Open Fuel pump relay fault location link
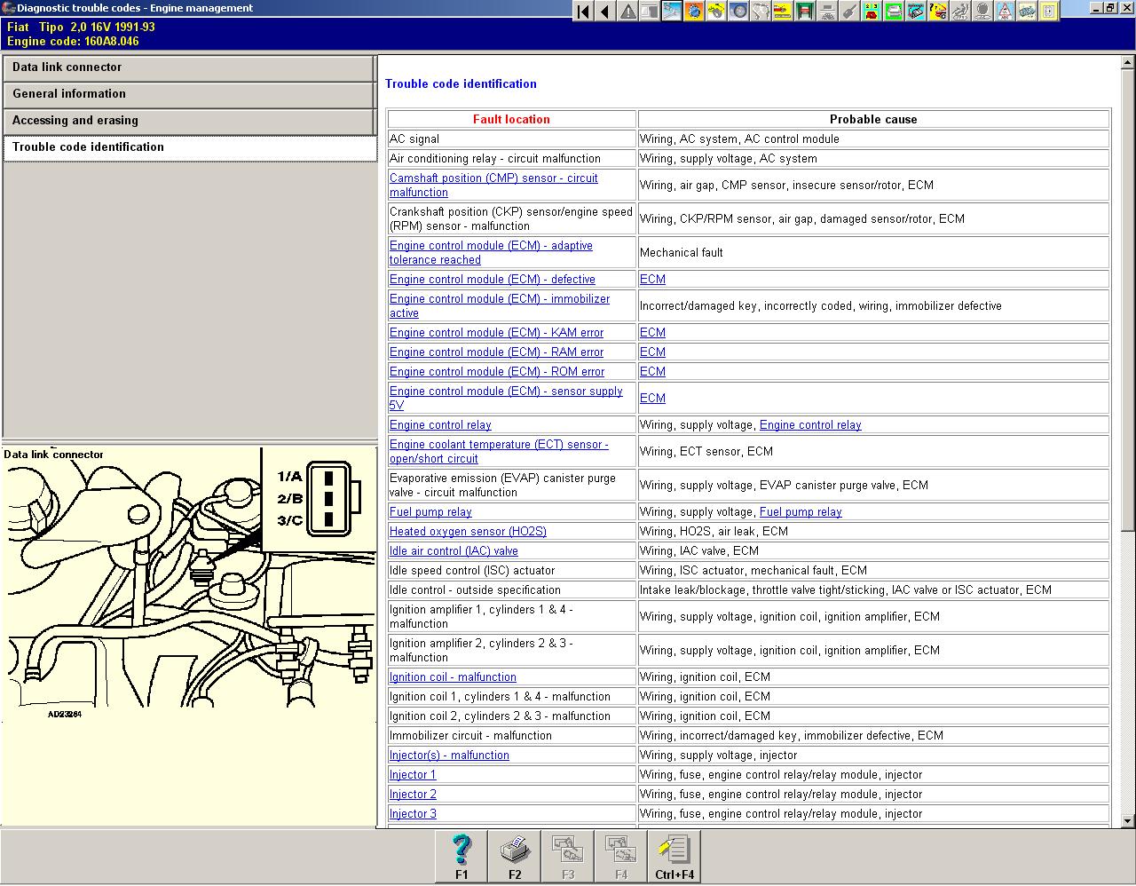This screenshot has height=886, width=1136. [x=430, y=511]
